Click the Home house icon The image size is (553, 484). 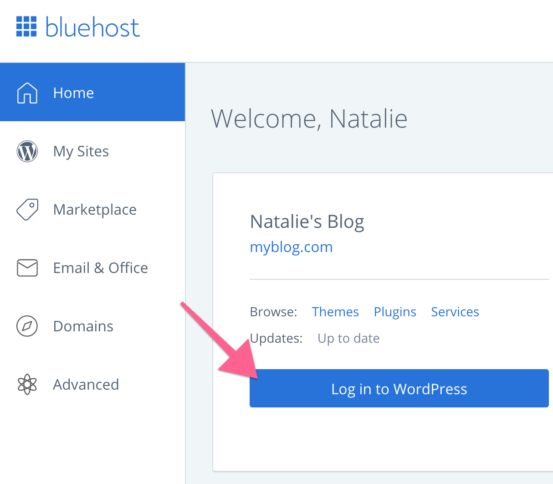pos(27,93)
